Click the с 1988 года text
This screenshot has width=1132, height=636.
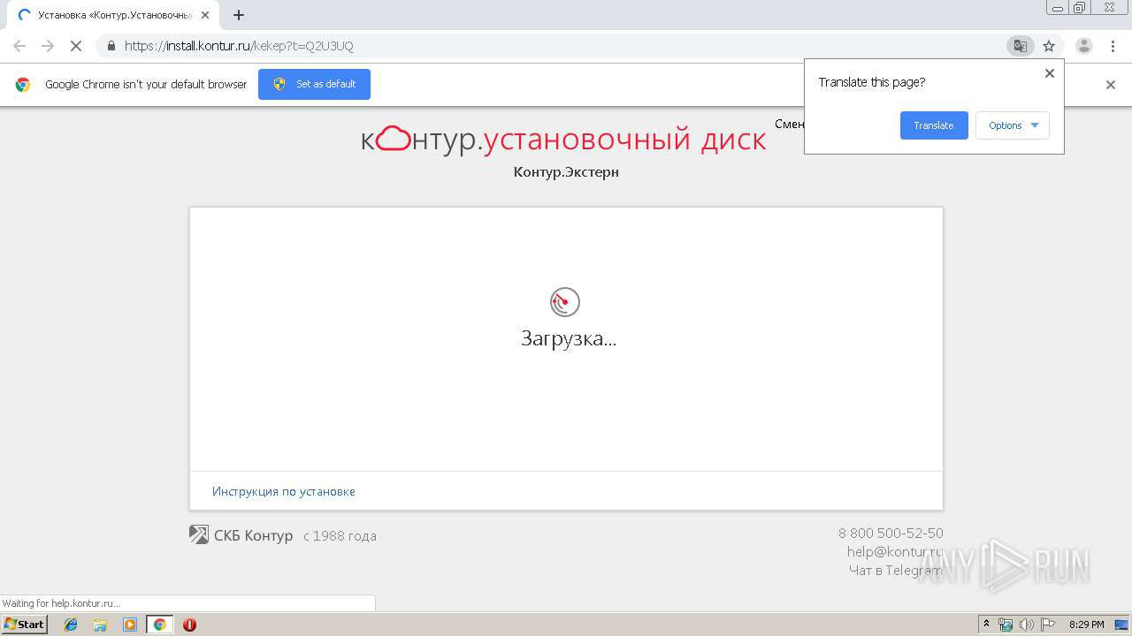click(340, 535)
